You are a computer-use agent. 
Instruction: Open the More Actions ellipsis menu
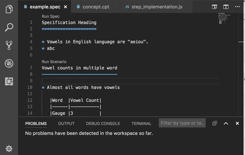pos(237,7)
